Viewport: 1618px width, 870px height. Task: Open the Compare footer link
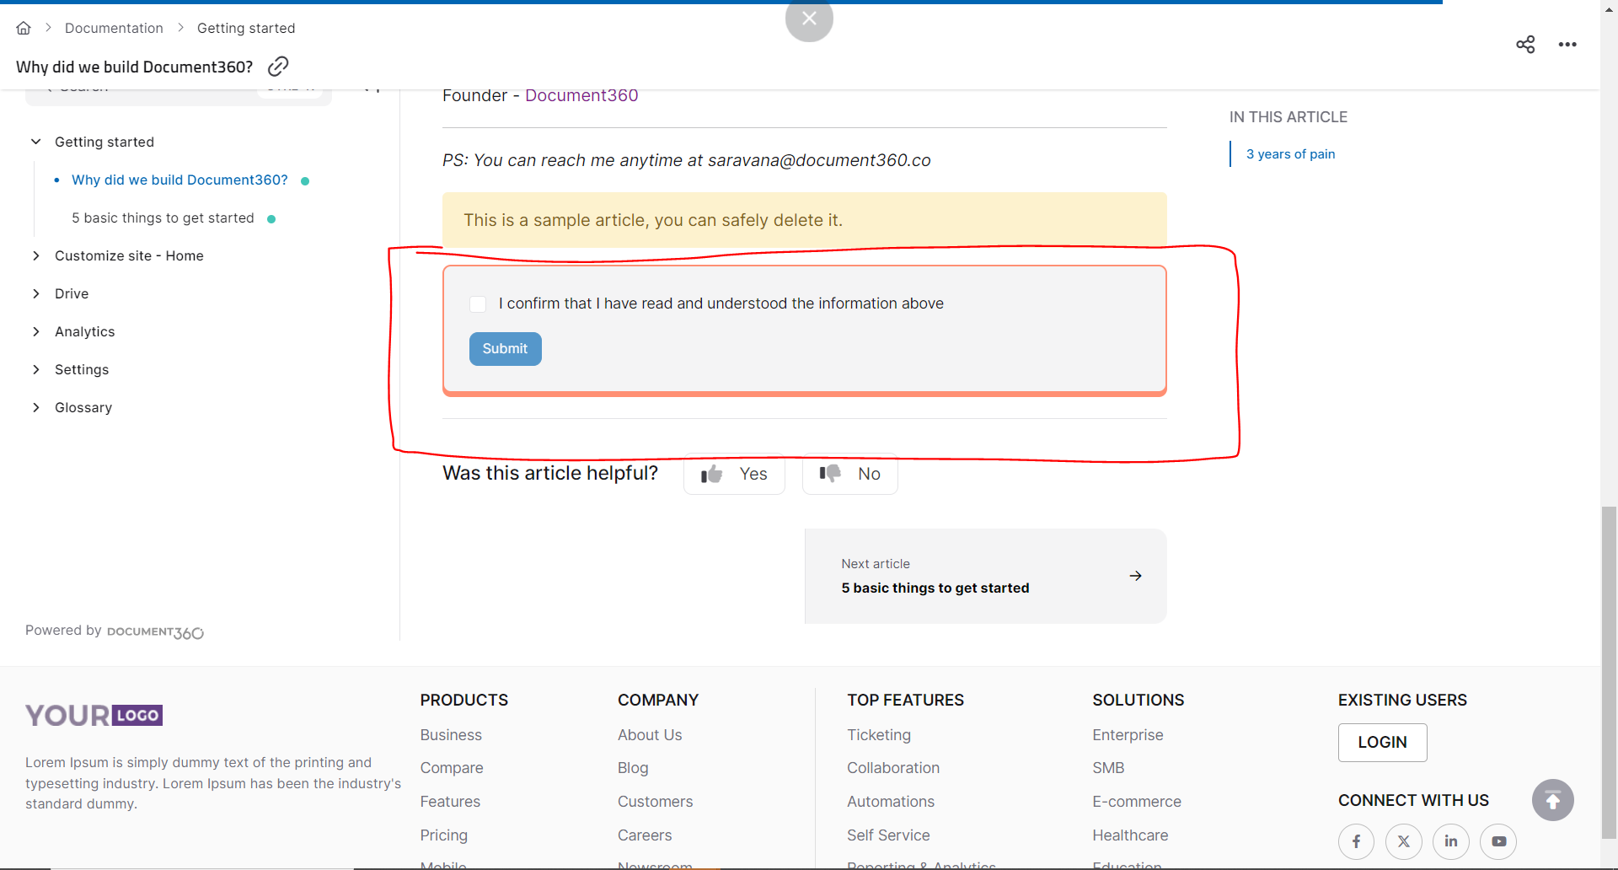pos(452,768)
